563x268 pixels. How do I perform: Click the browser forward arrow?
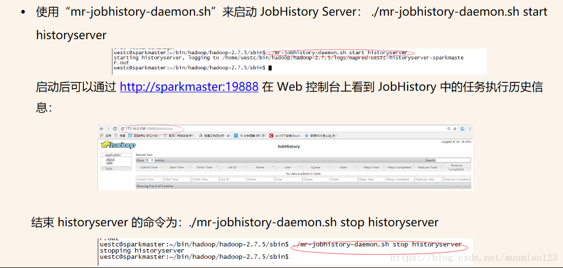(x=108, y=129)
